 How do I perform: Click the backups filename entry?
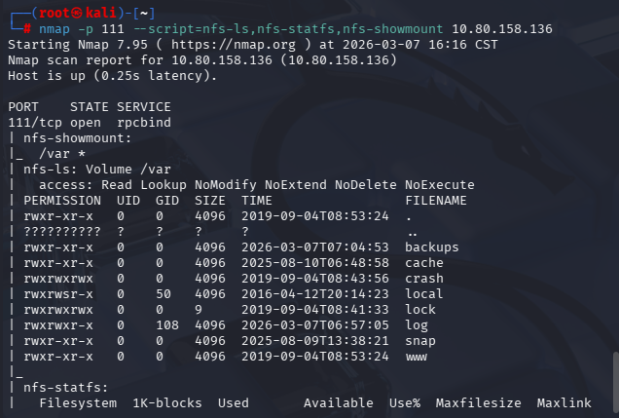[432, 247]
